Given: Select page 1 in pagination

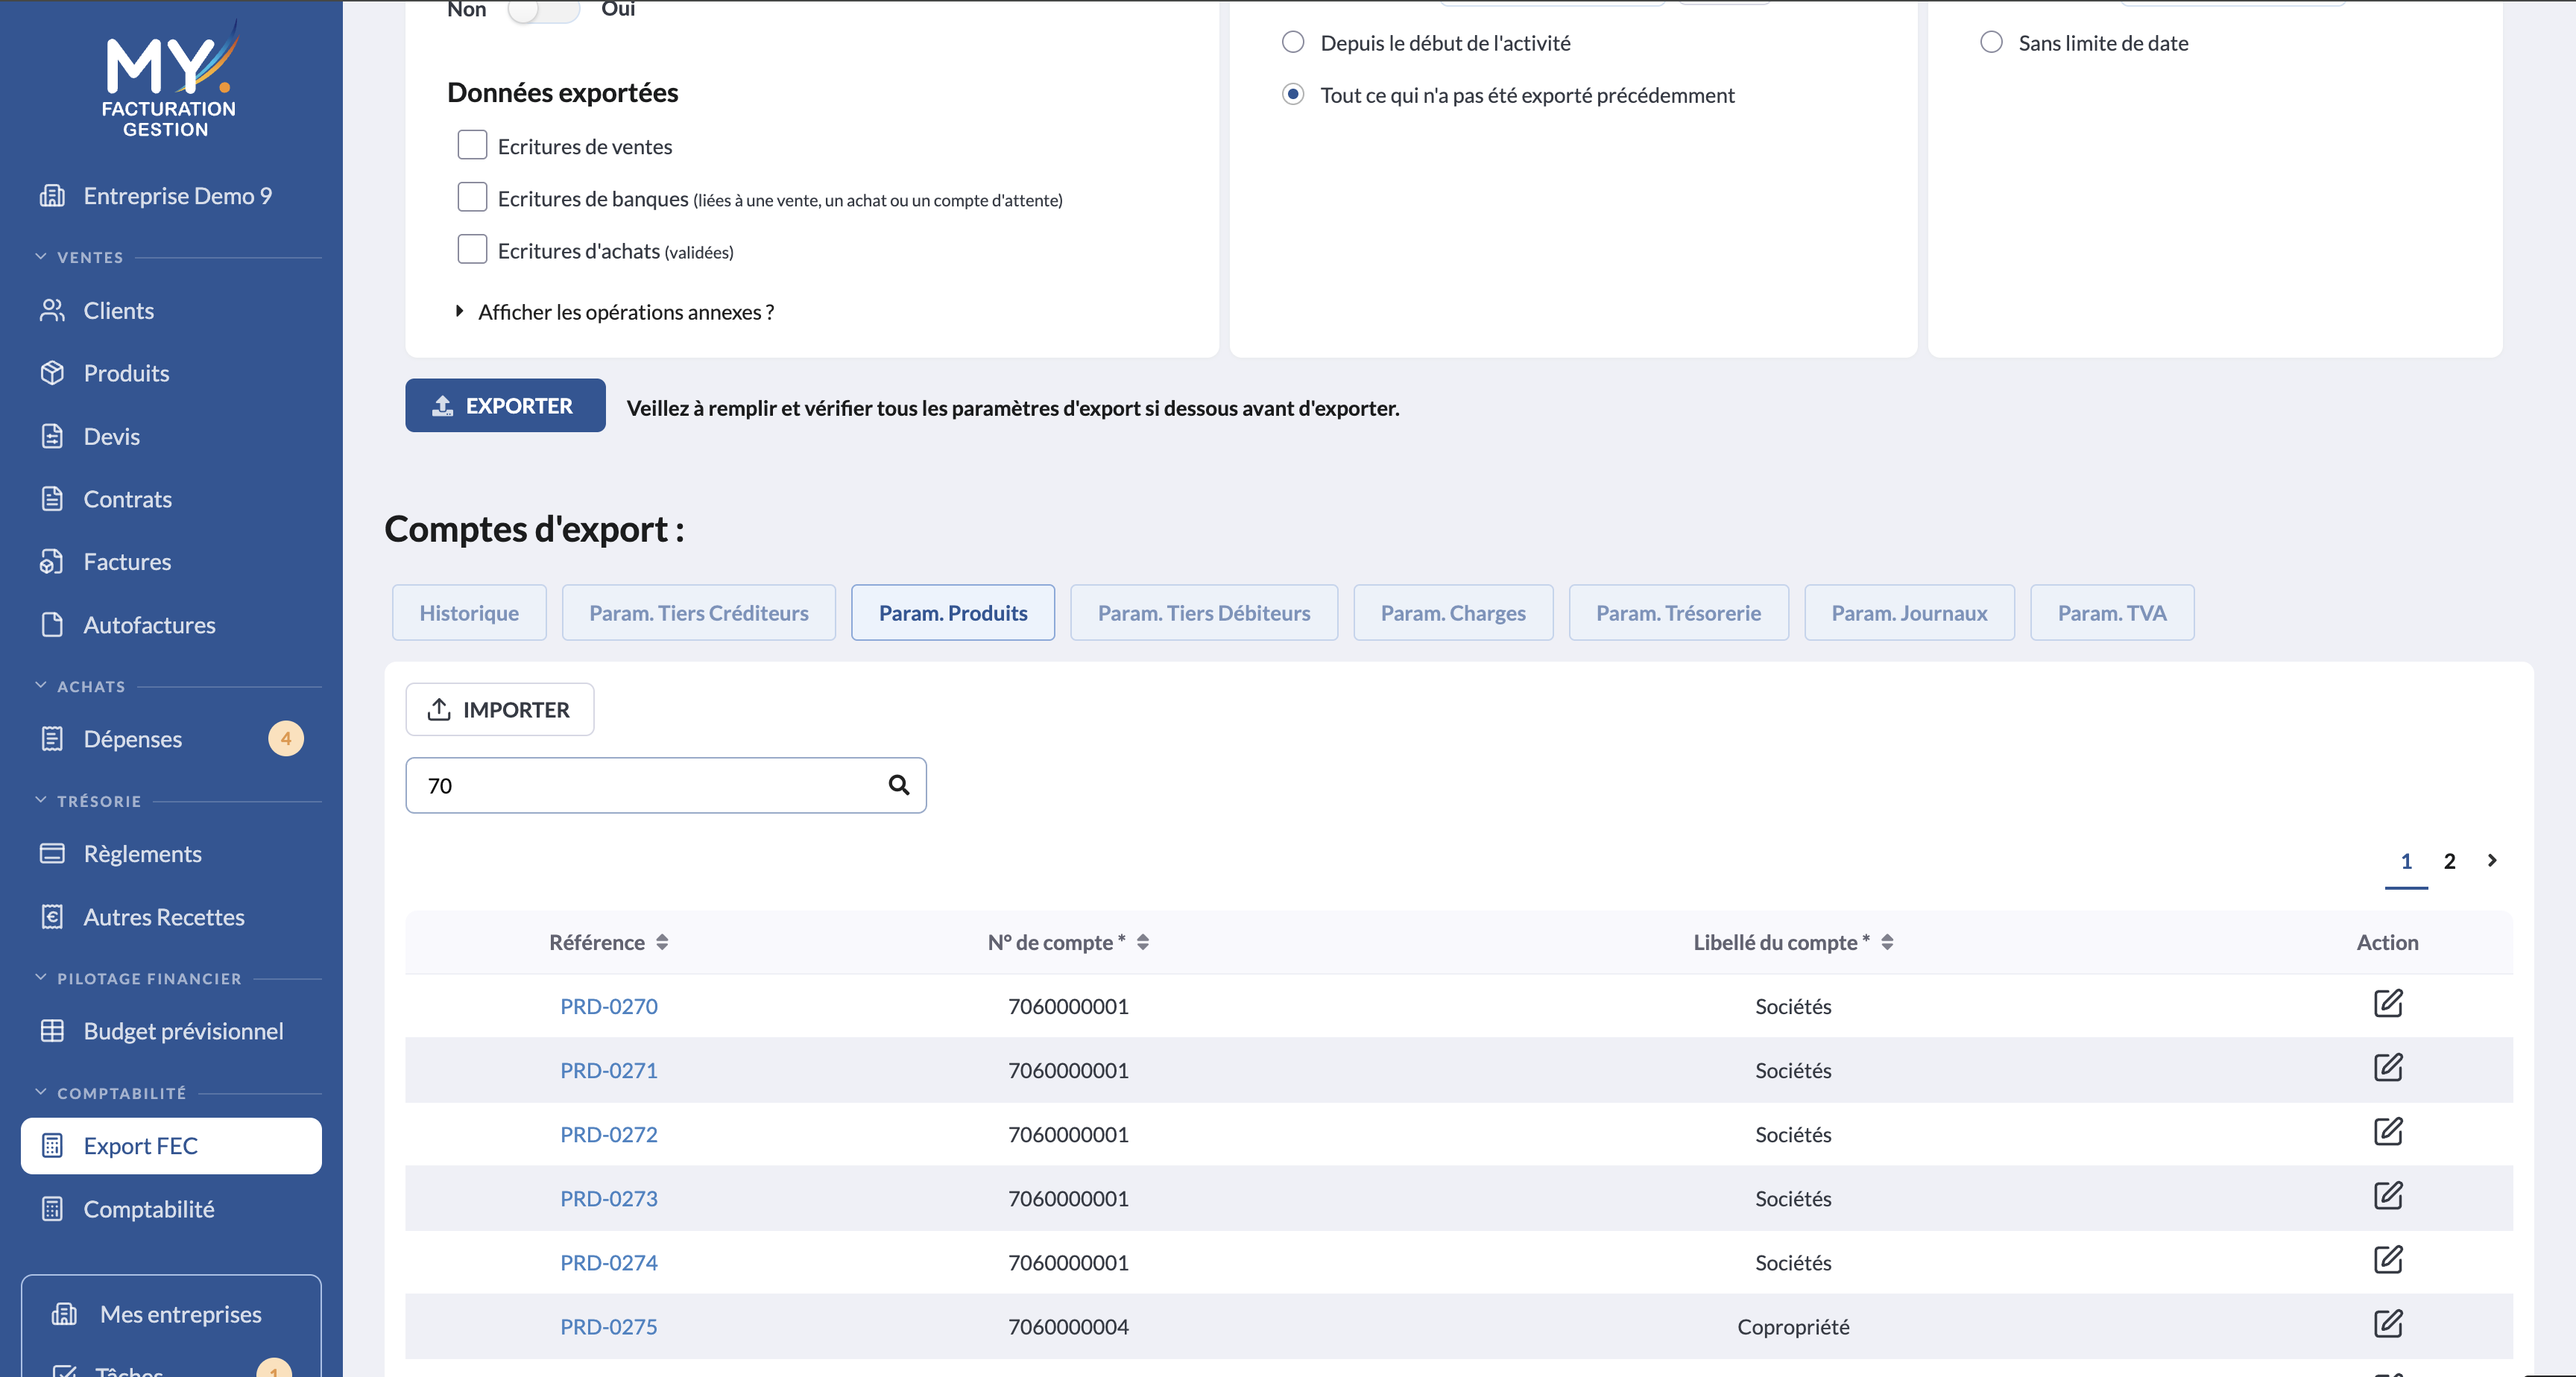Looking at the screenshot, I should click(2406, 861).
